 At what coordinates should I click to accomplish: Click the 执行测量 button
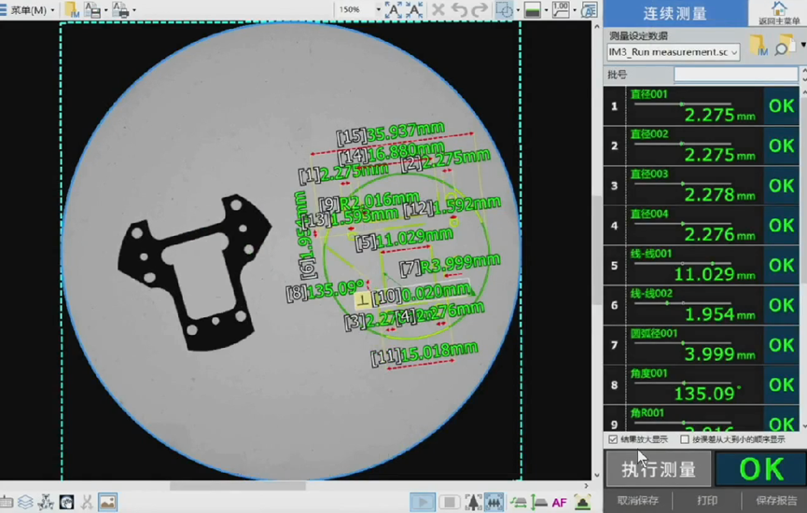coord(659,470)
